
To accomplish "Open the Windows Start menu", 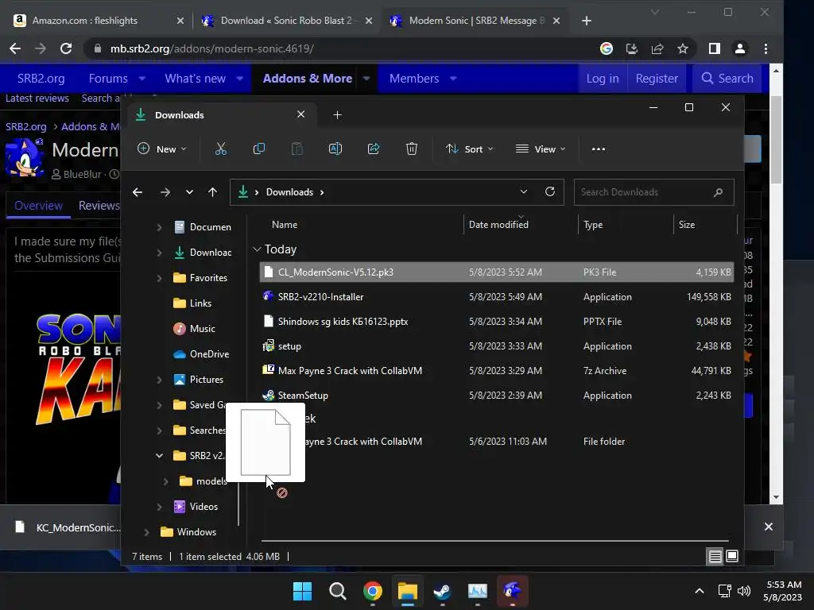I will point(302,591).
